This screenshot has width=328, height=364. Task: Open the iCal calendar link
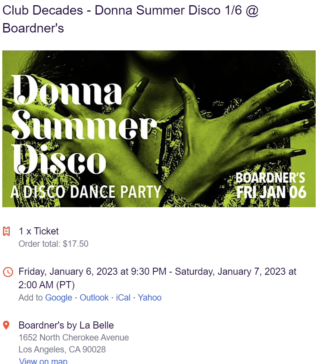click(123, 298)
